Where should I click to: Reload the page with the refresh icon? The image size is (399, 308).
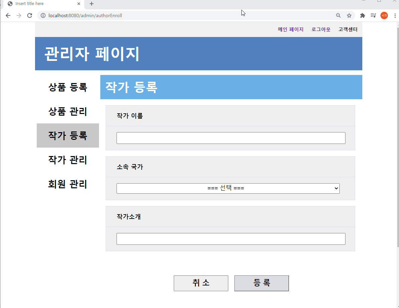pyautogui.click(x=30, y=15)
